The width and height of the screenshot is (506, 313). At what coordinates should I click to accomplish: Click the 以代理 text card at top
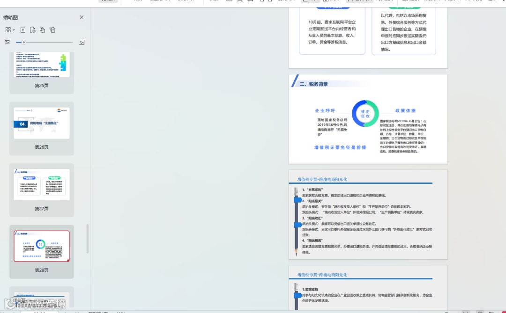[x=404, y=32]
